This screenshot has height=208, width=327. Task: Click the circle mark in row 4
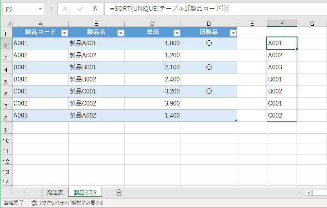point(209,67)
